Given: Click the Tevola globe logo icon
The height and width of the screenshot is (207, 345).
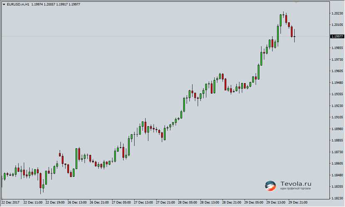Looking at the screenshot, I should pos(271,186).
